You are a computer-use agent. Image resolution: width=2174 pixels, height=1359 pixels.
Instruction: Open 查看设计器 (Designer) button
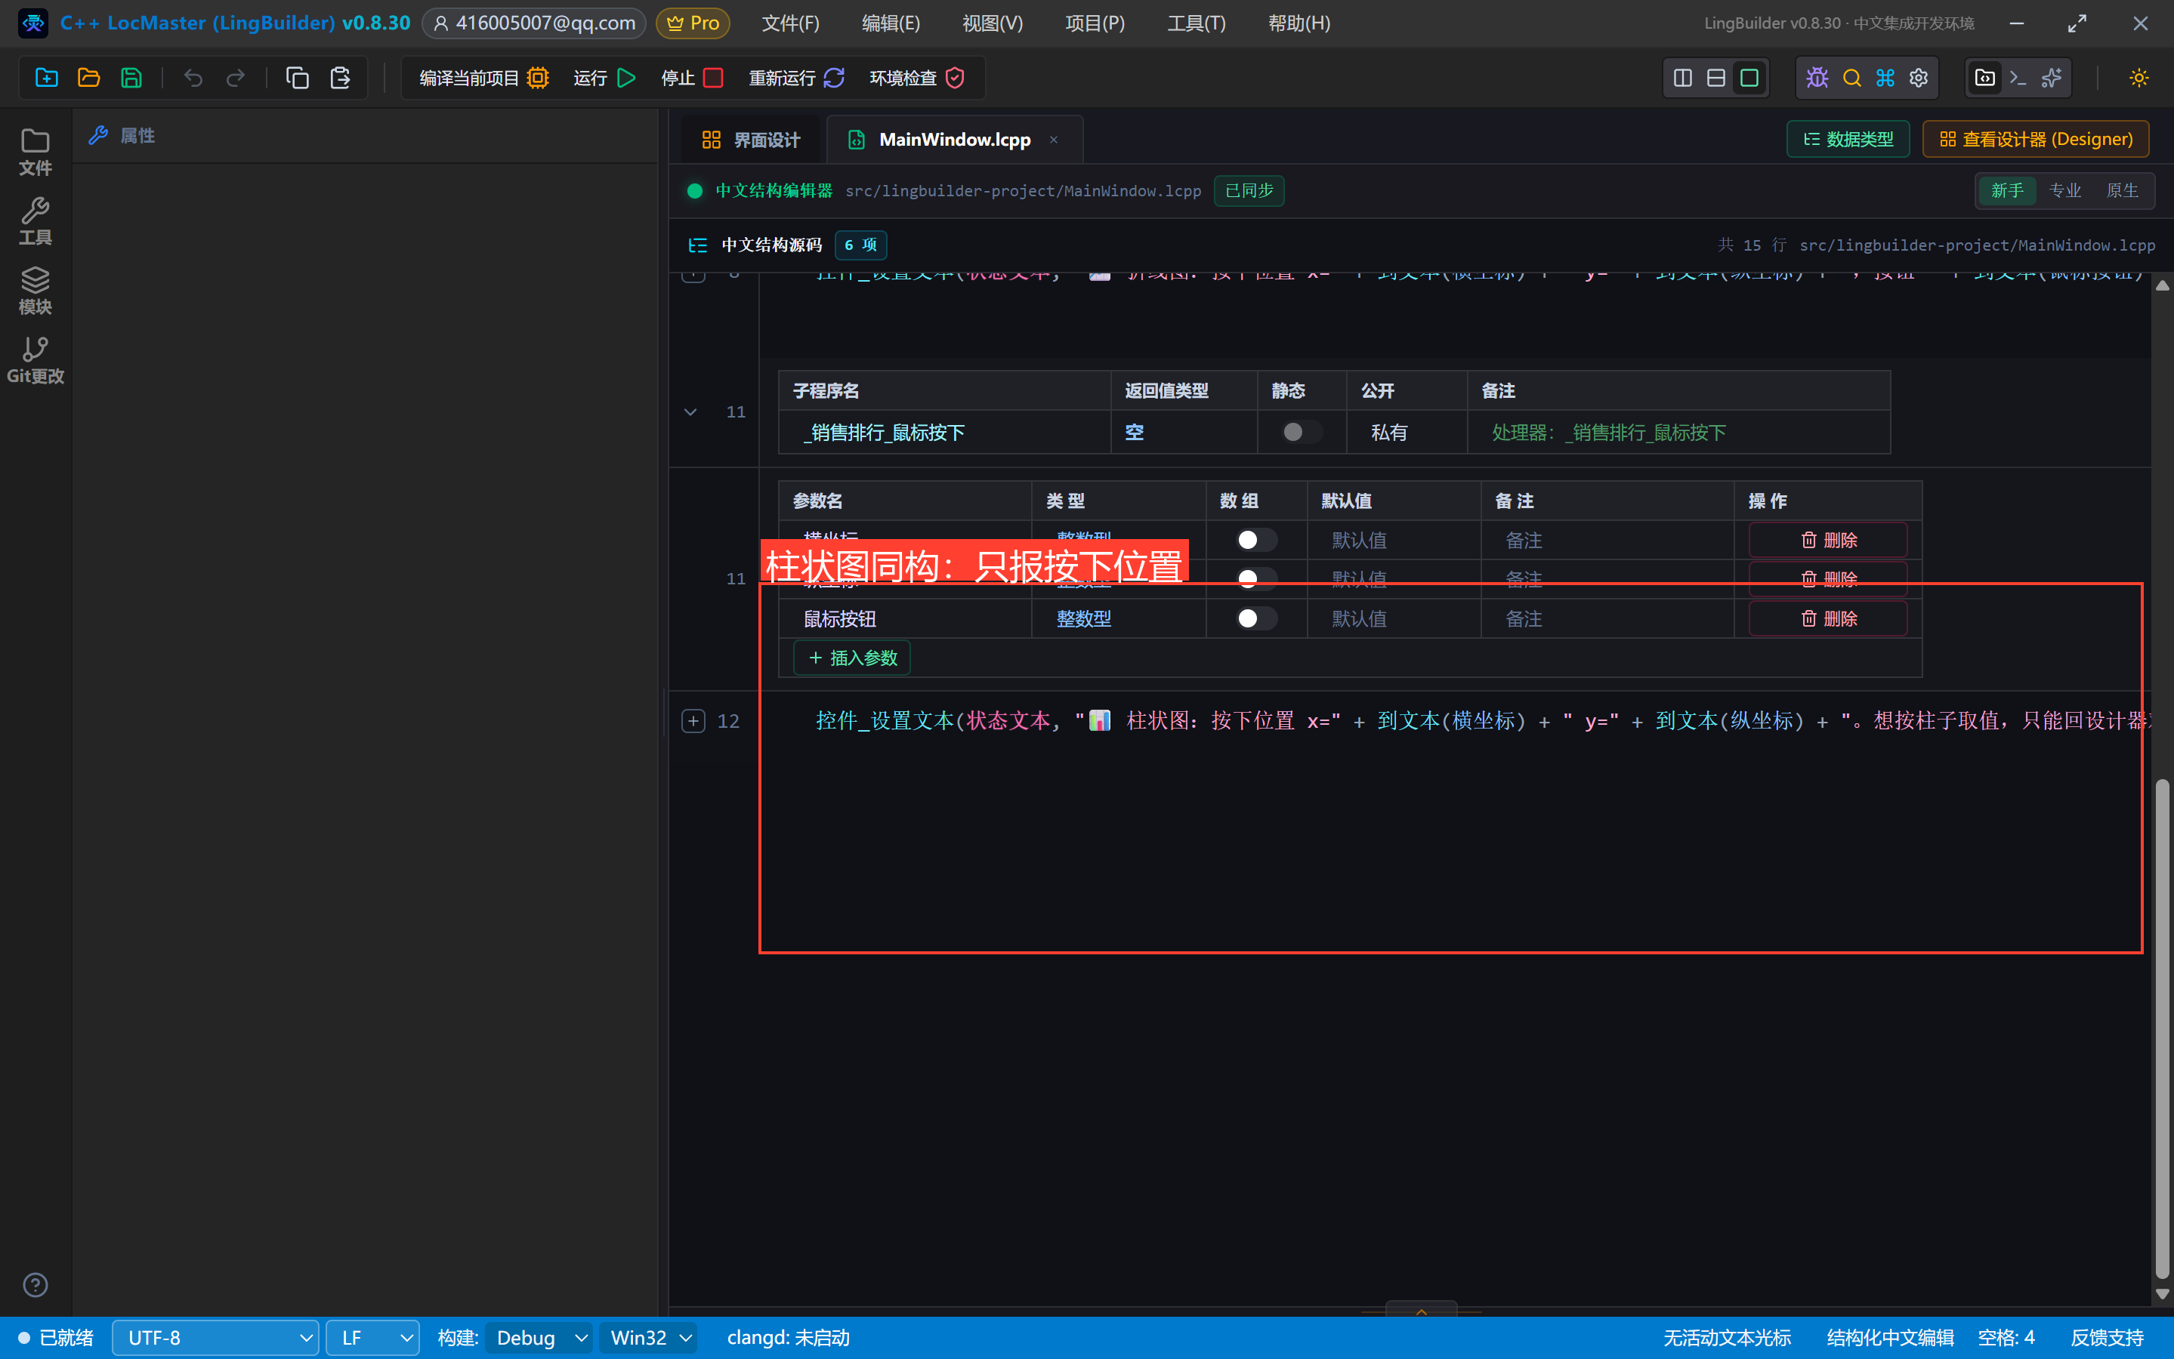[x=2036, y=140]
